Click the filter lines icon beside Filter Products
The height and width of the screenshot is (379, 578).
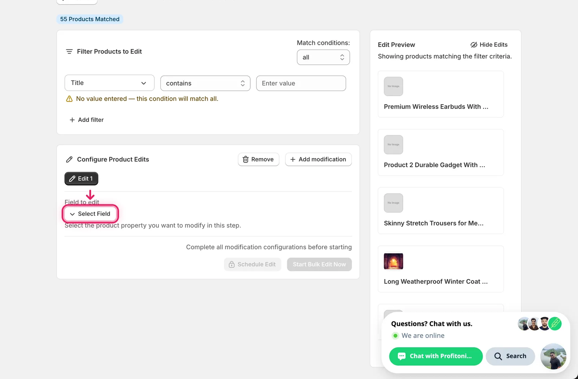tap(69, 52)
